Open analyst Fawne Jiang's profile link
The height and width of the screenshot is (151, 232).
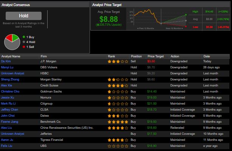point(9,122)
